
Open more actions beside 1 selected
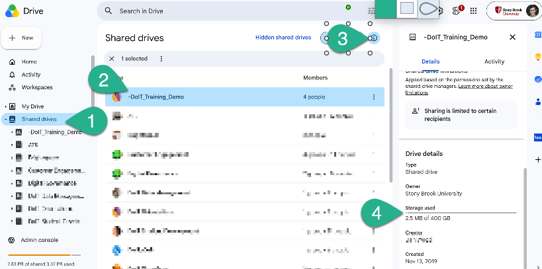[161, 59]
